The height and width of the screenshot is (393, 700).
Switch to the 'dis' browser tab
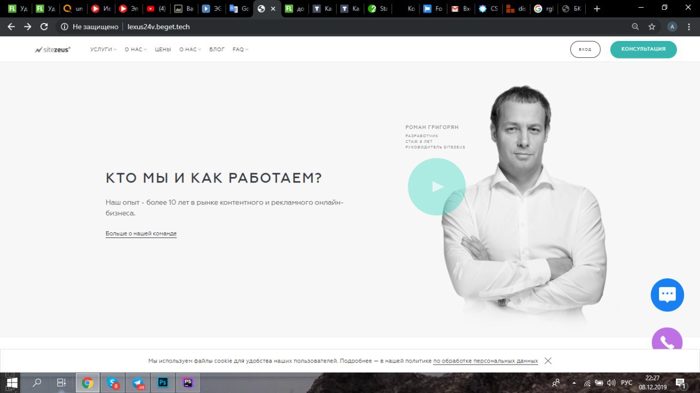(x=516, y=9)
